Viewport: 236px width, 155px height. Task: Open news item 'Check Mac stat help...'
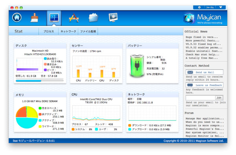pos(202,54)
